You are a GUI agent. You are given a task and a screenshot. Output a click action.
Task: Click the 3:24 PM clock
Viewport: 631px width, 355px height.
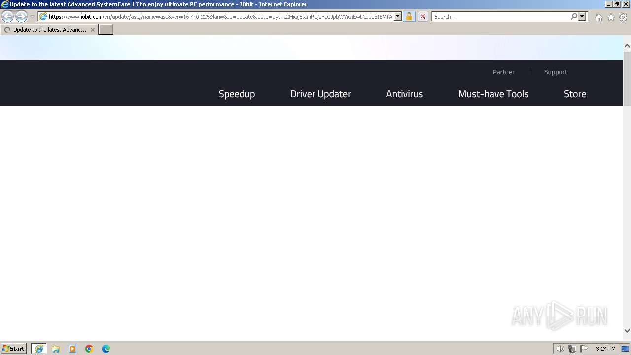click(x=605, y=349)
